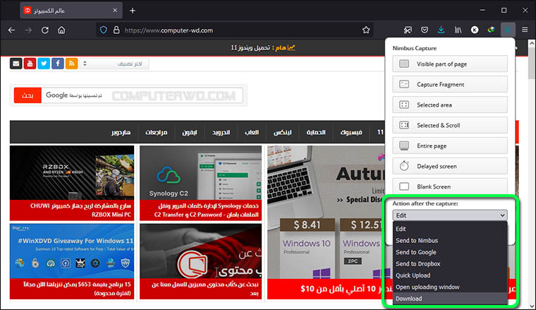Show the downloads arrow panel
536x310 pixels.
tap(441, 30)
